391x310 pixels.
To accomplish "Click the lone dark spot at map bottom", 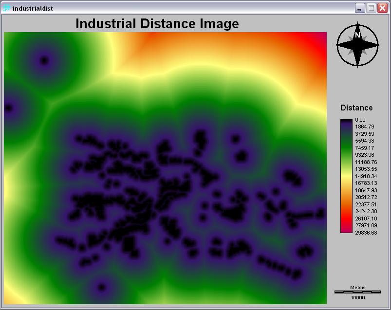I will coord(101,287).
